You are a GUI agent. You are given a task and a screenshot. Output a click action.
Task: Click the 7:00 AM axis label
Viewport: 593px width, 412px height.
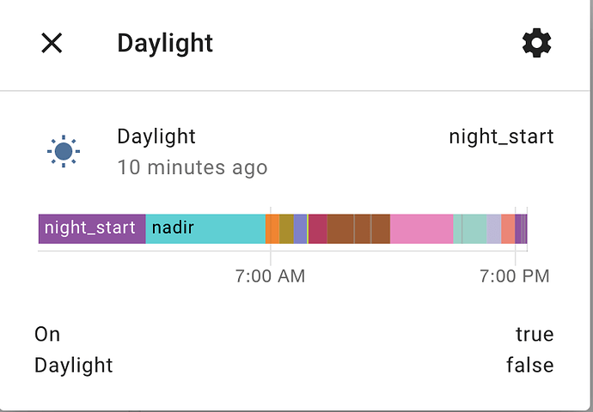[270, 276]
